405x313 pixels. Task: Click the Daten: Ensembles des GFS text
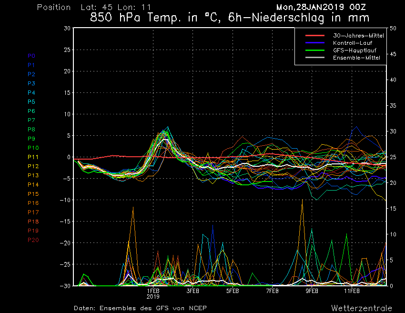click(140, 308)
